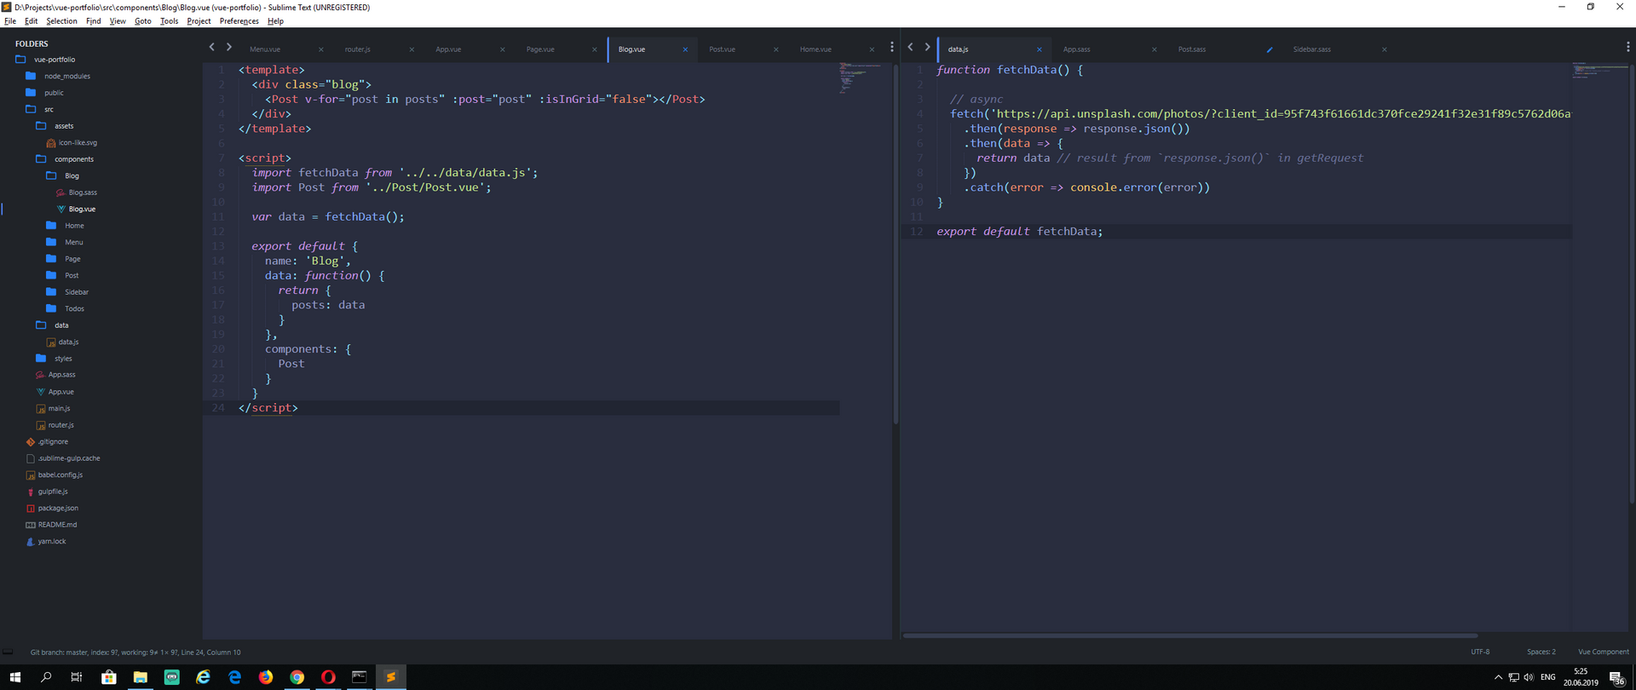Screen dimensions: 1636x690
Task: Open Firefox from the taskbar
Action: pyautogui.click(x=266, y=677)
